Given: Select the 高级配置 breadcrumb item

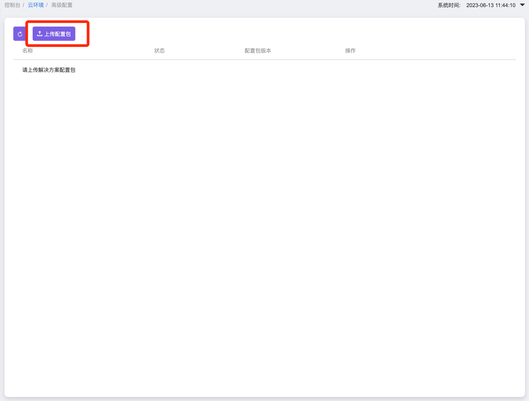Looking at the screenshot, I should pos(62,5).
